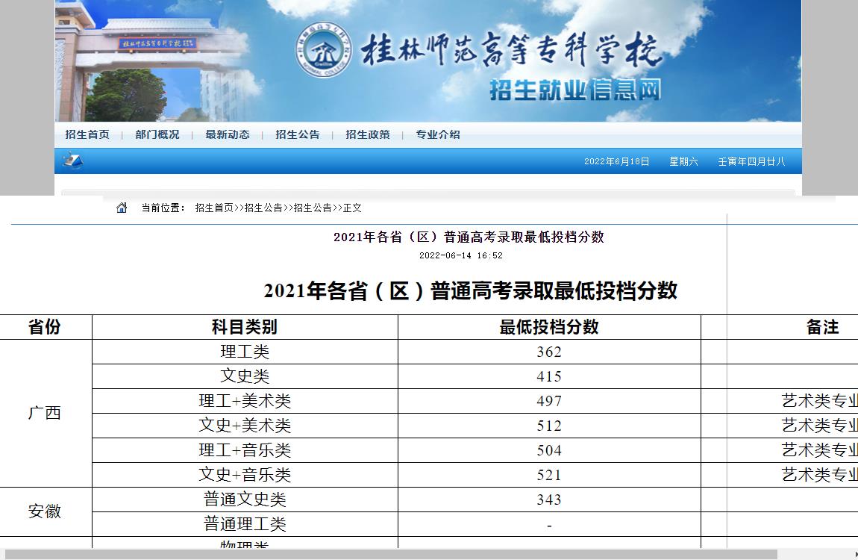Open the 专业介绍 menu item
The height and width of the screenshot is (560, 858).
(x=437, y=134)
